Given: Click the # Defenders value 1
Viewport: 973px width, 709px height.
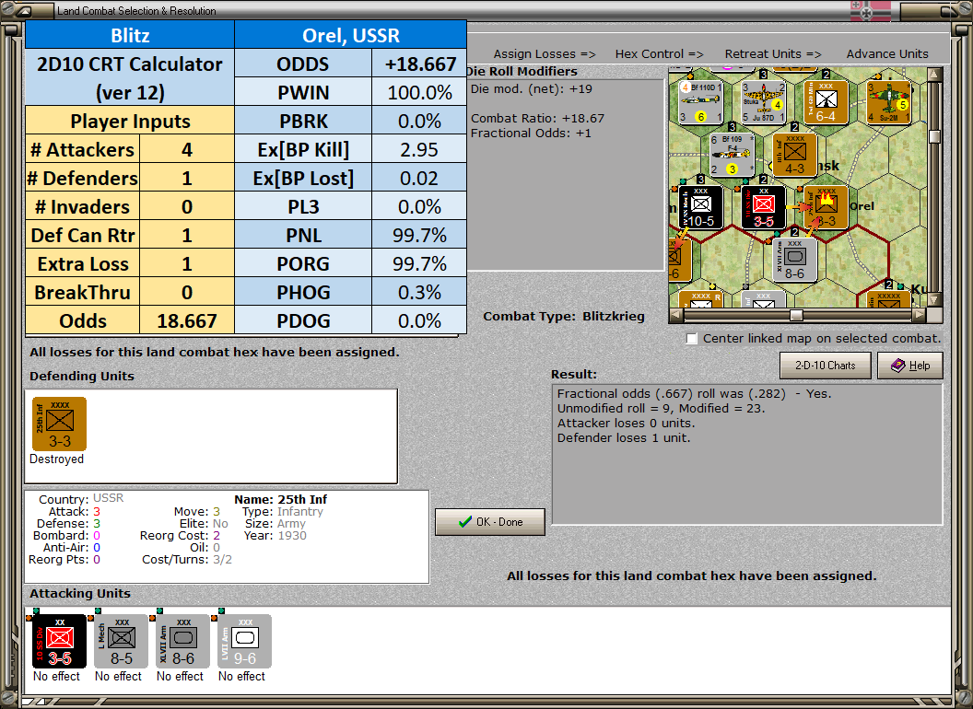Looking at the screenshot, I should pyautogui.click(x=187, y=178).
